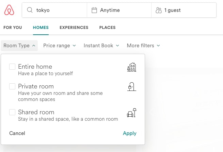
Task: Apply the room type selection
Action: pyautogui.click(x=130, y=133)
